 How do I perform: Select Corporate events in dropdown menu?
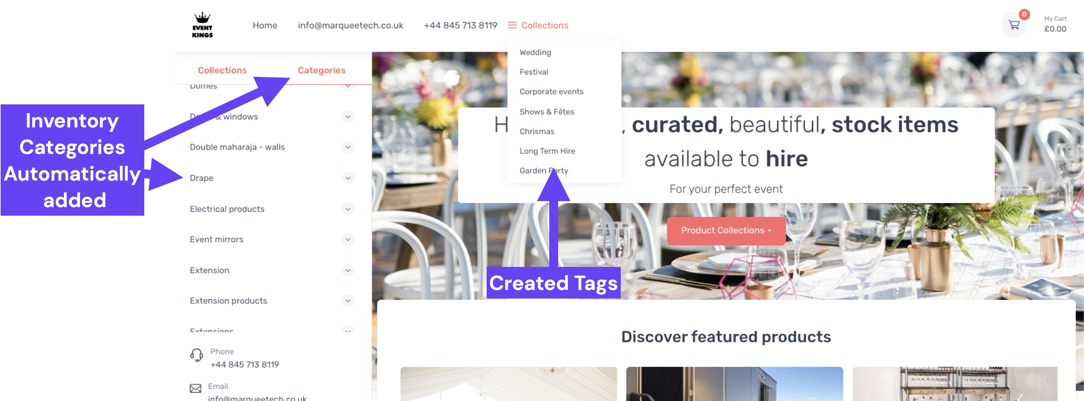[x=551, y=92]
